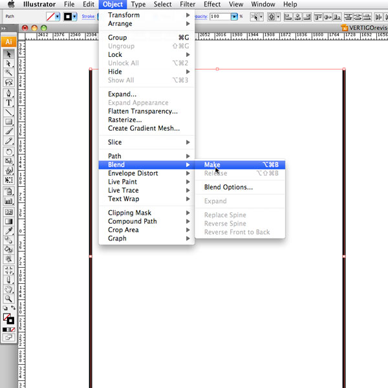The height and width of the screenshot is (388, 388).
Task: Select the Rotate tool
Action: pos(8,151)
